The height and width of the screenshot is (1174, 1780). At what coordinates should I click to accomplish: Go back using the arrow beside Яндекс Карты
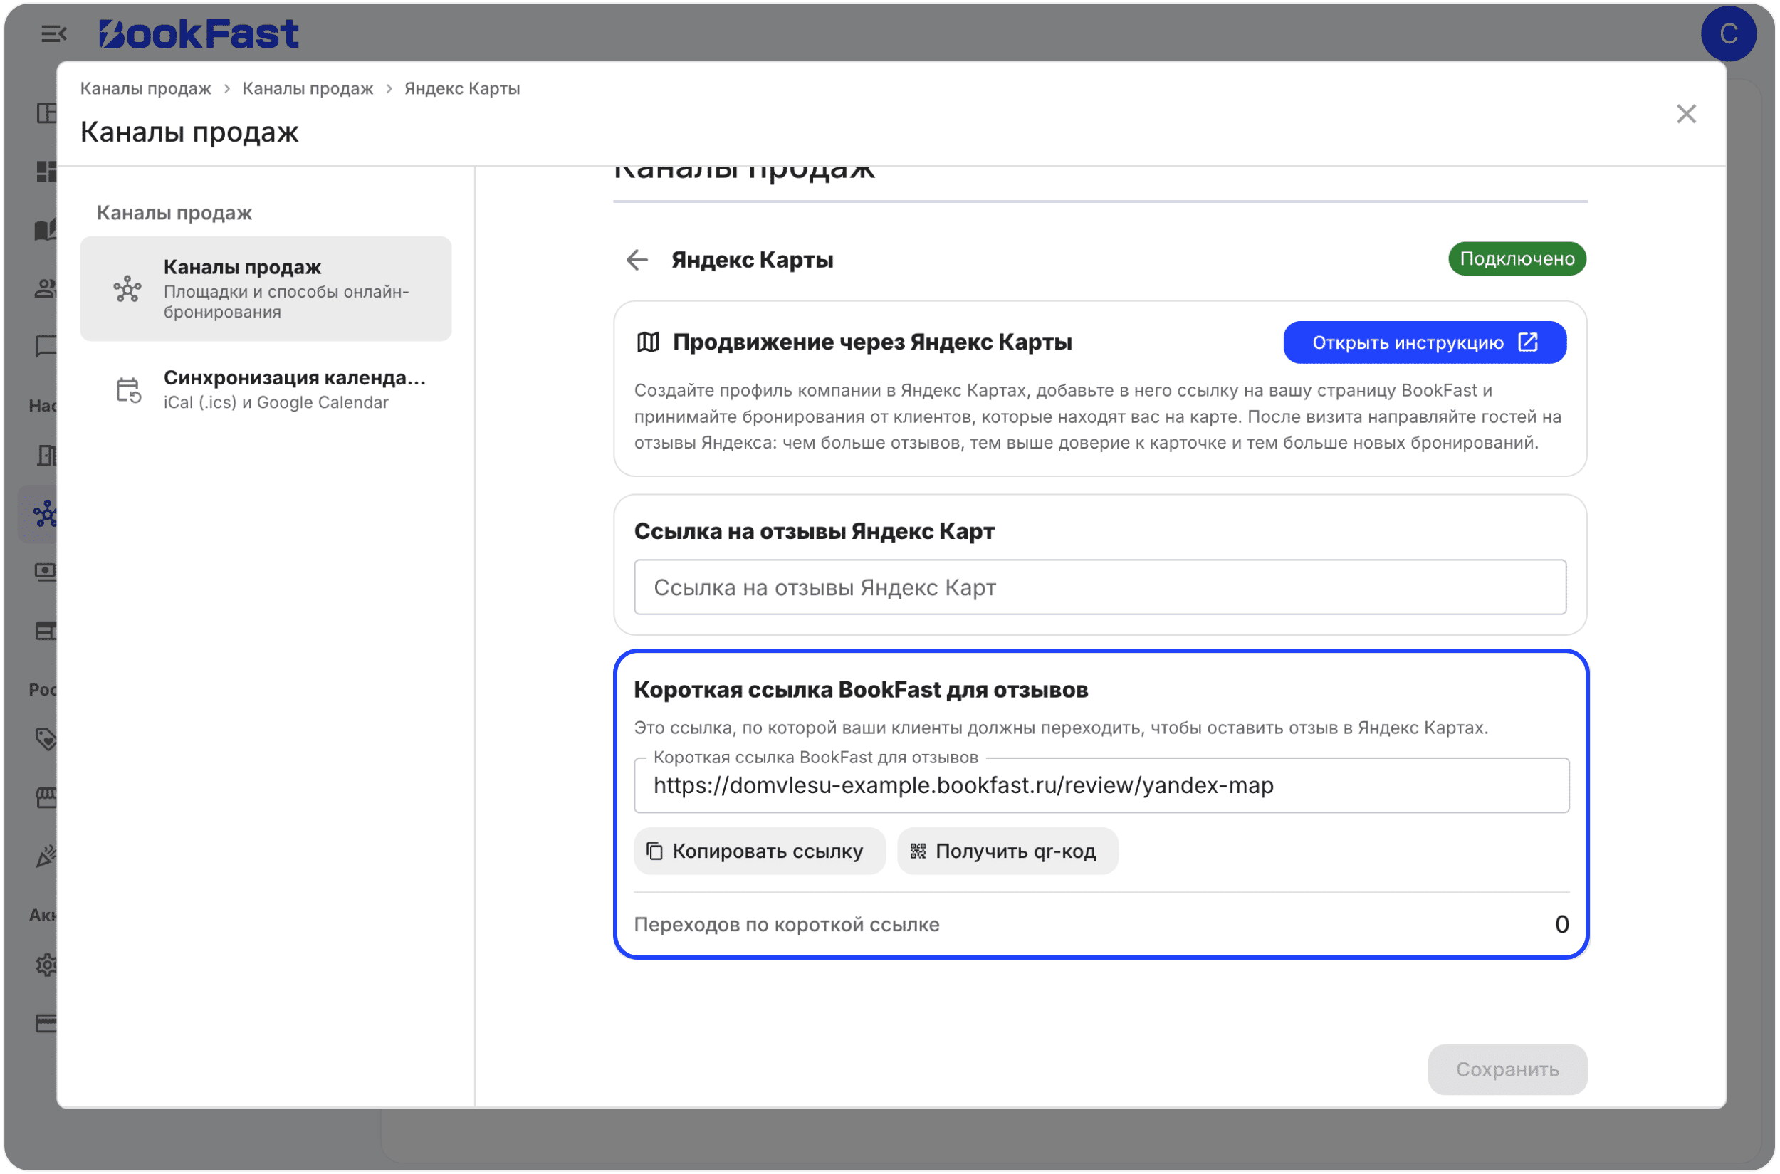click(637, 260)
